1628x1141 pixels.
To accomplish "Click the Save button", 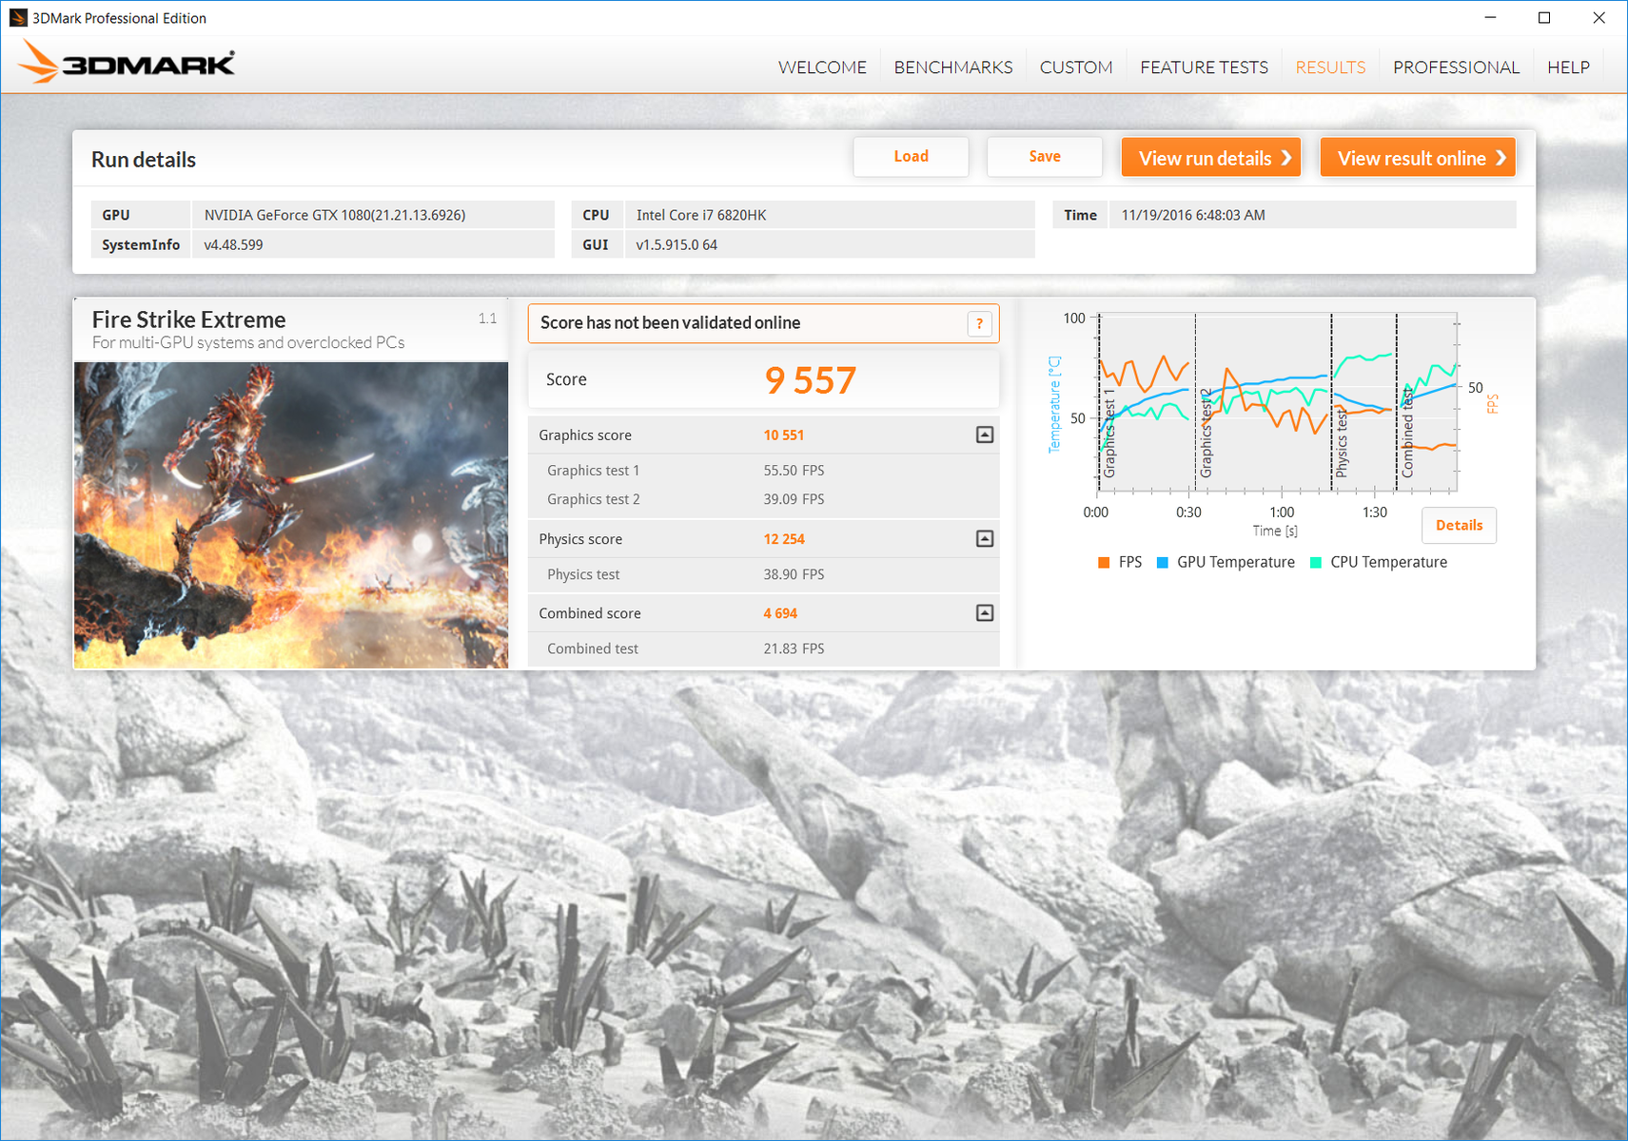I will pyautogui.click(x=1045, y=157).
